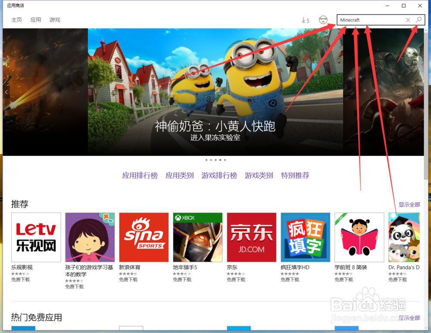This screenshot has width=431, height=333.
Task: Clear the Minecraft search text with the X
Action: (408, 20)
